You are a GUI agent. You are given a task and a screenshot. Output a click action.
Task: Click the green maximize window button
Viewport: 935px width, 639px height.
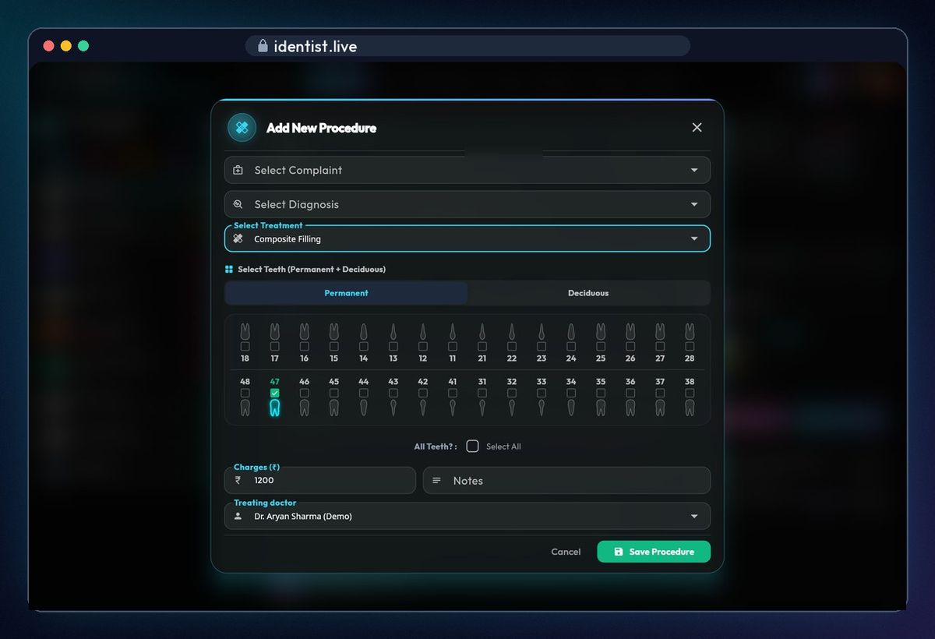[83, 46]
